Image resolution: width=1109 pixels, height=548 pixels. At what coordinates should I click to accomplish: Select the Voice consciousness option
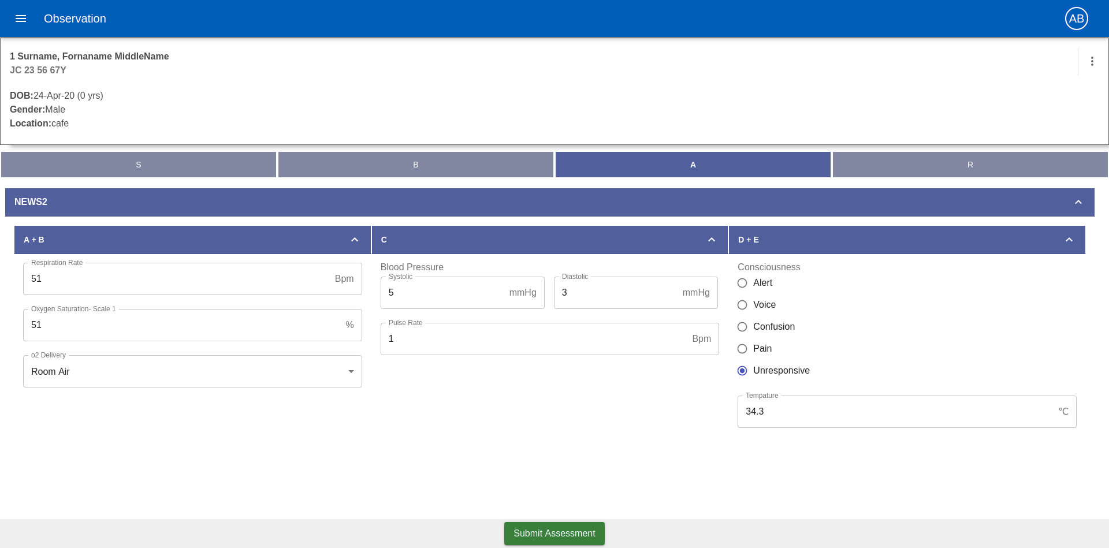(x=742, y=305)
